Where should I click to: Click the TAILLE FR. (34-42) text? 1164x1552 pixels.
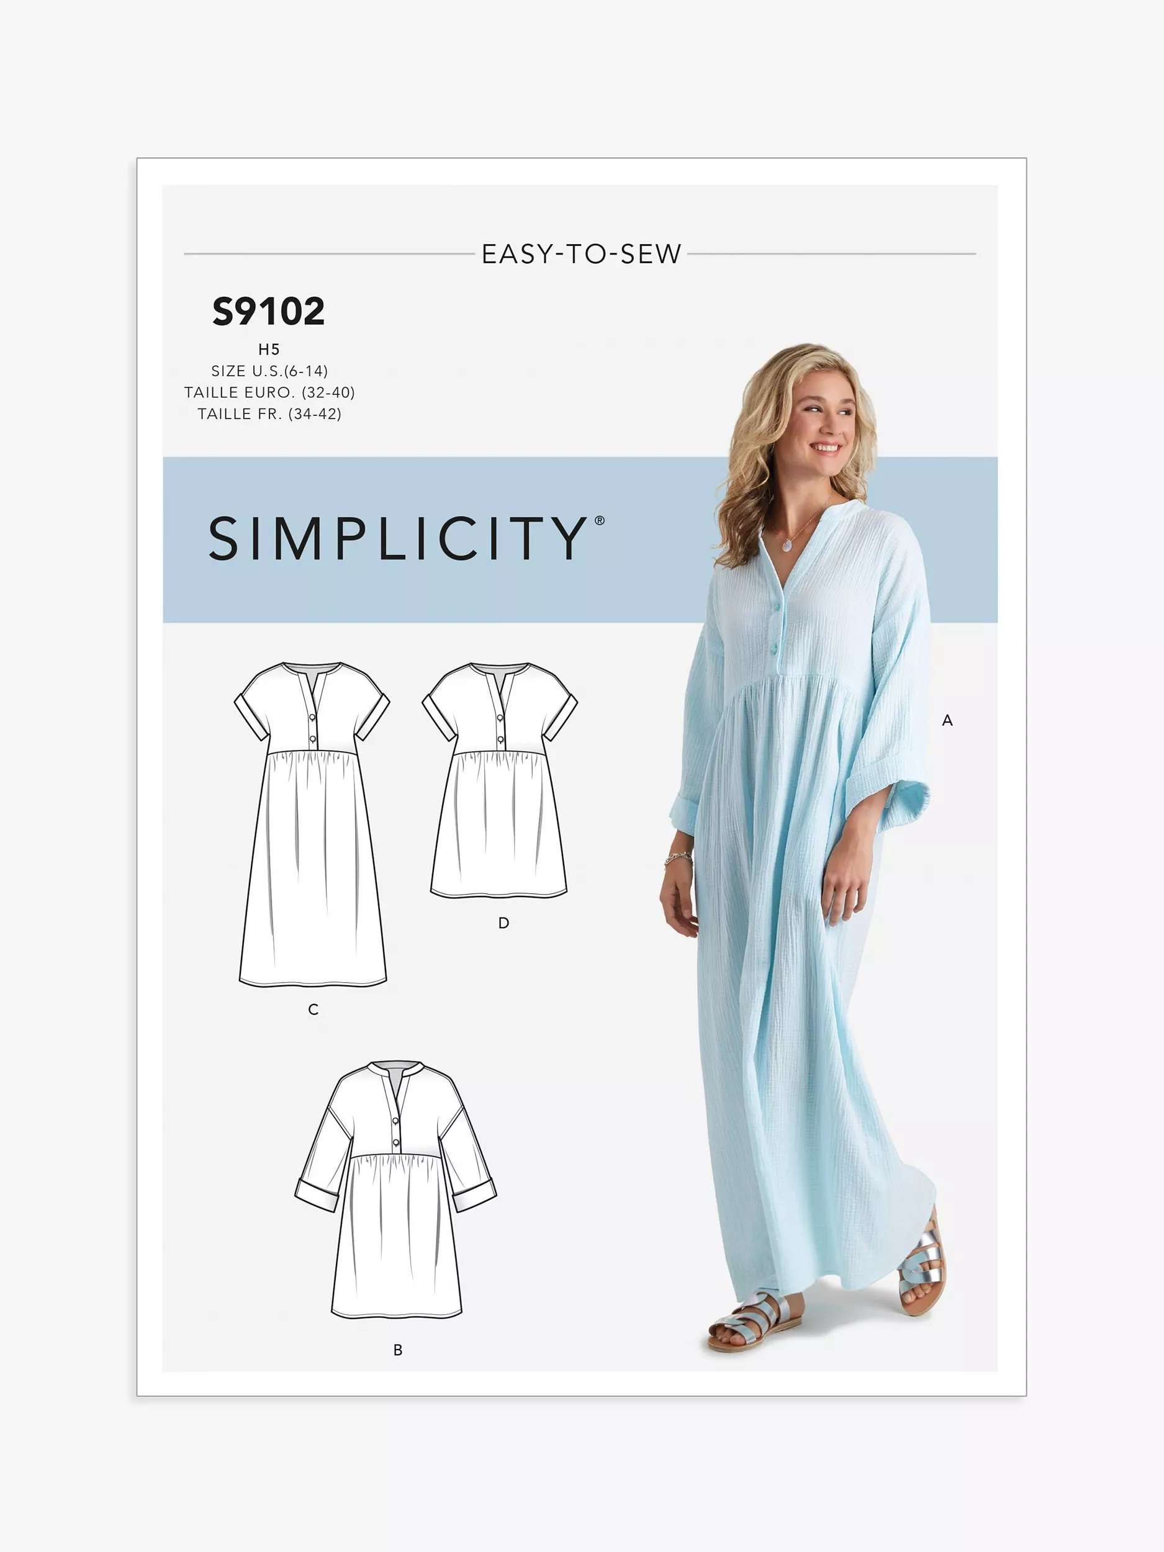pyautogui.click(x=269, y=414)
